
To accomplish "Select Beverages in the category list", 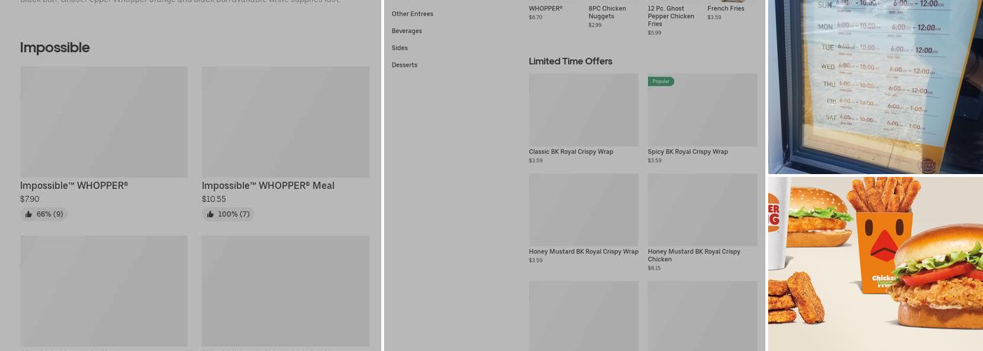I will coord(407,31).
